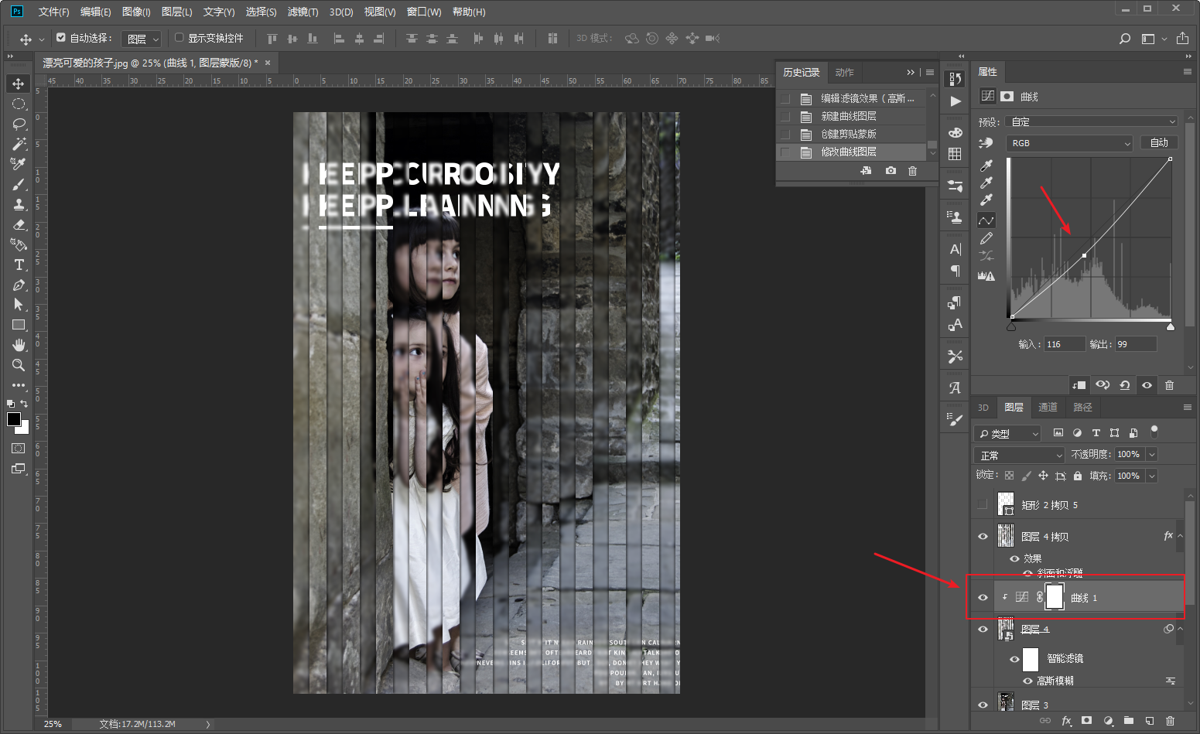This screenshot has height=734, width=1200.
Task: Open the opacity 100% dropdown arrow
Action: tap(1151, 455)
